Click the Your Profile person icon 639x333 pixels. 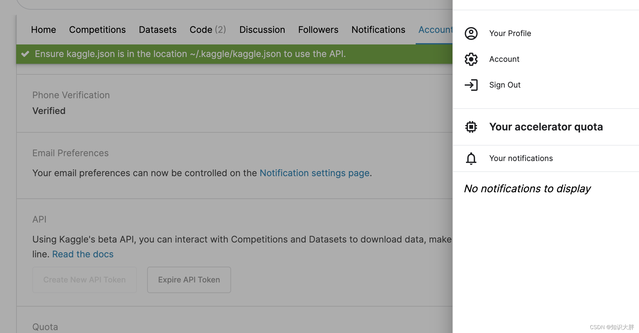pos(471,33)
